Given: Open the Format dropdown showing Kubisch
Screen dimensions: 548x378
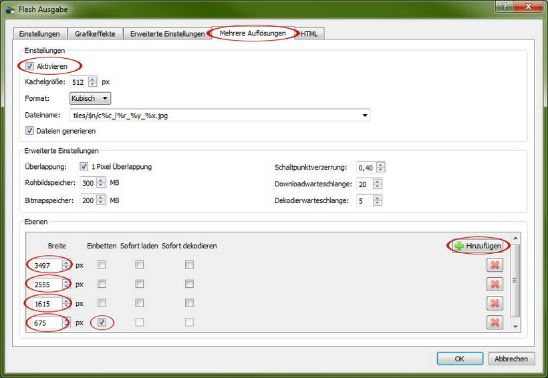Looking at the screenshot, I should click(91, 99).
